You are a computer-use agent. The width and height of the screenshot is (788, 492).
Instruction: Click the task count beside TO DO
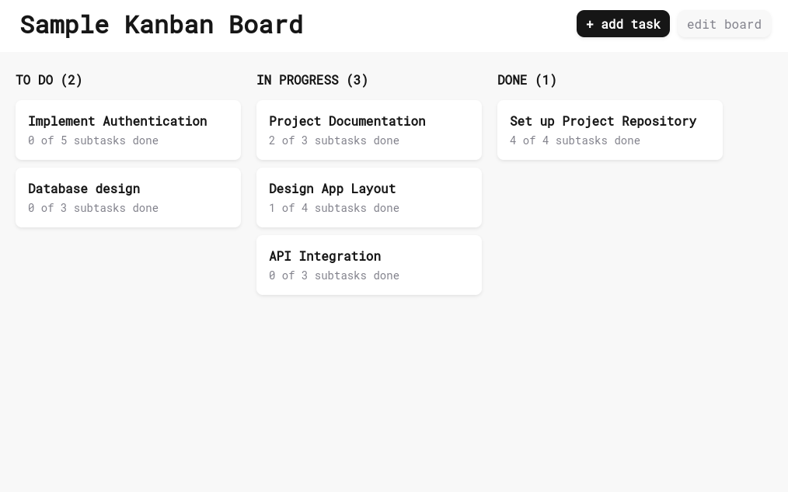click(x=71, y=80)
